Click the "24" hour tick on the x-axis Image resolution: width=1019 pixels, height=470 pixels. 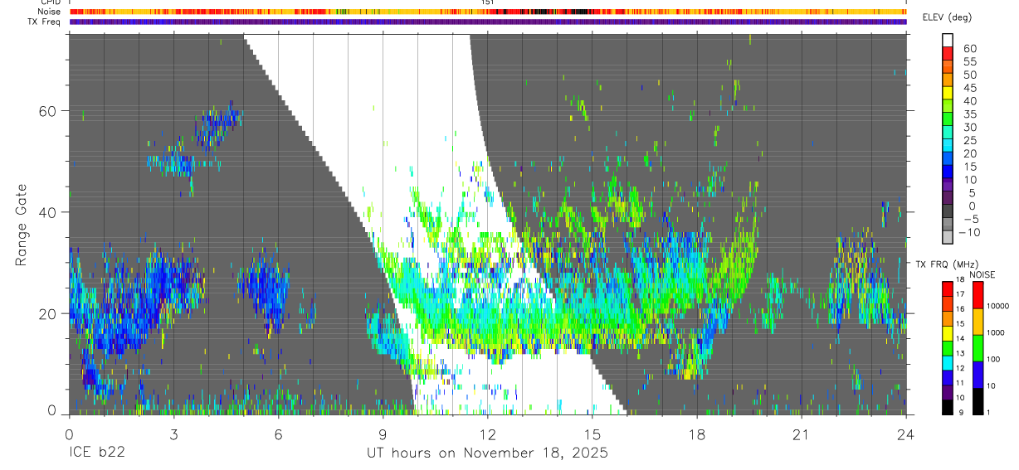[905, 434]
